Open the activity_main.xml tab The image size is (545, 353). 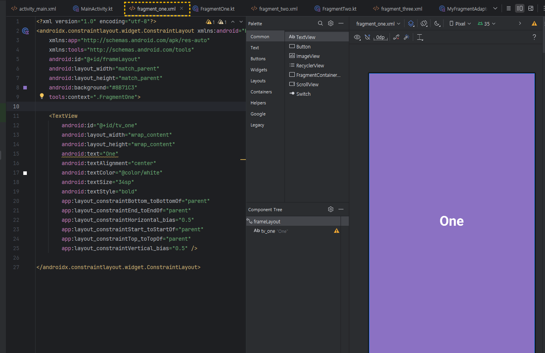[x=34, y=9]
